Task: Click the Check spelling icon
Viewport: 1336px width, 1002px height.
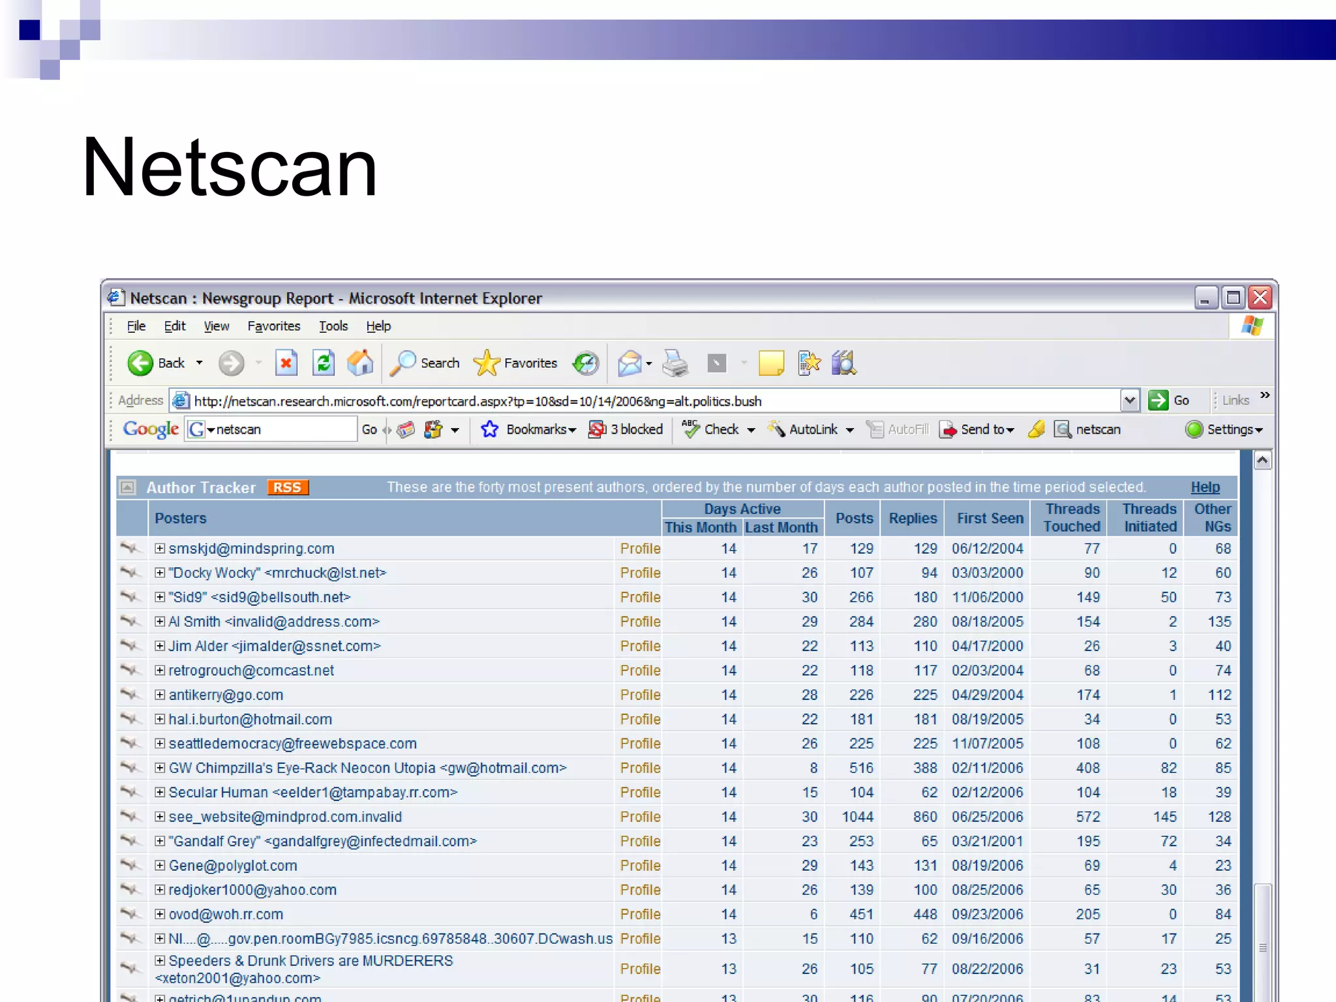Action: pos(690,429)
